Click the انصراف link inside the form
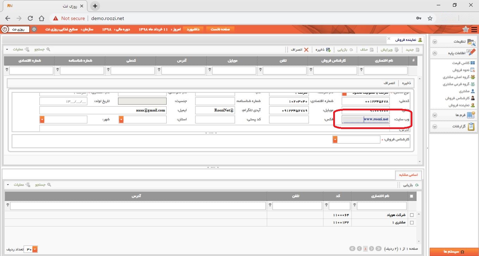This screenshot has height=256, width=479. pyautogui.click(x=390, y=83)
